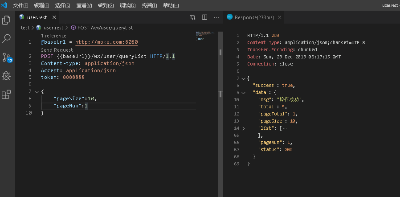Viewport: 400px width, 197px height.
Task: Click the token: 8888888 header line
Action: (x=62, y=77)
